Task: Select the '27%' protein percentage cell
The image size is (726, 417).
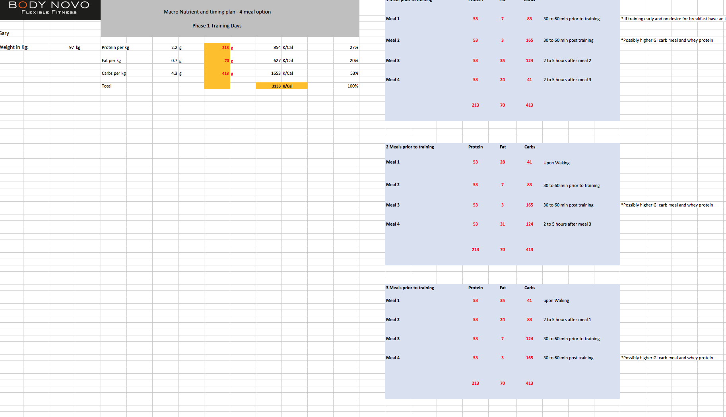Action: 354,47
